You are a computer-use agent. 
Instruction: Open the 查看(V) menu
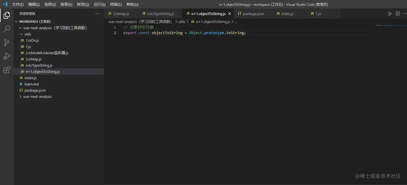66,4
